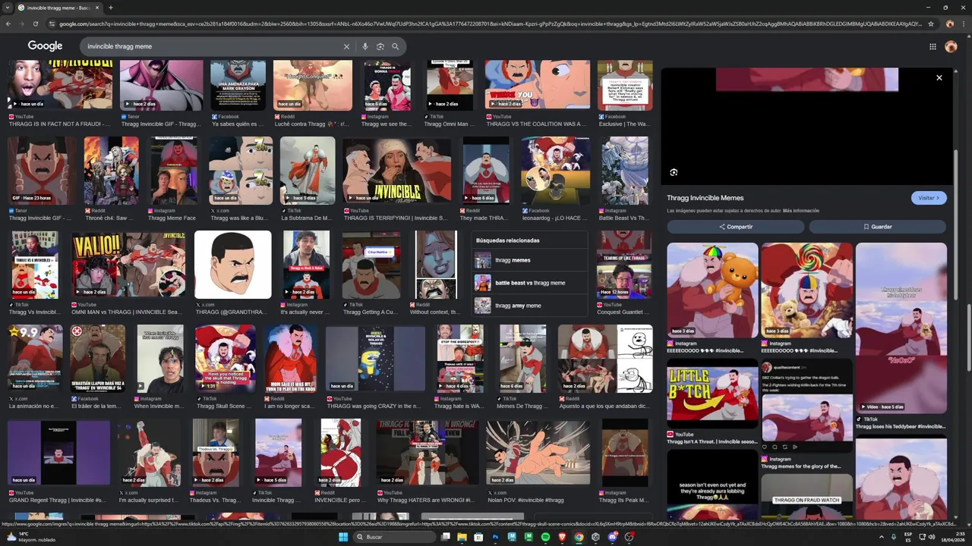The image size is (972, 546).
Task: Close the image preview panel
Action: pos(939,77)
